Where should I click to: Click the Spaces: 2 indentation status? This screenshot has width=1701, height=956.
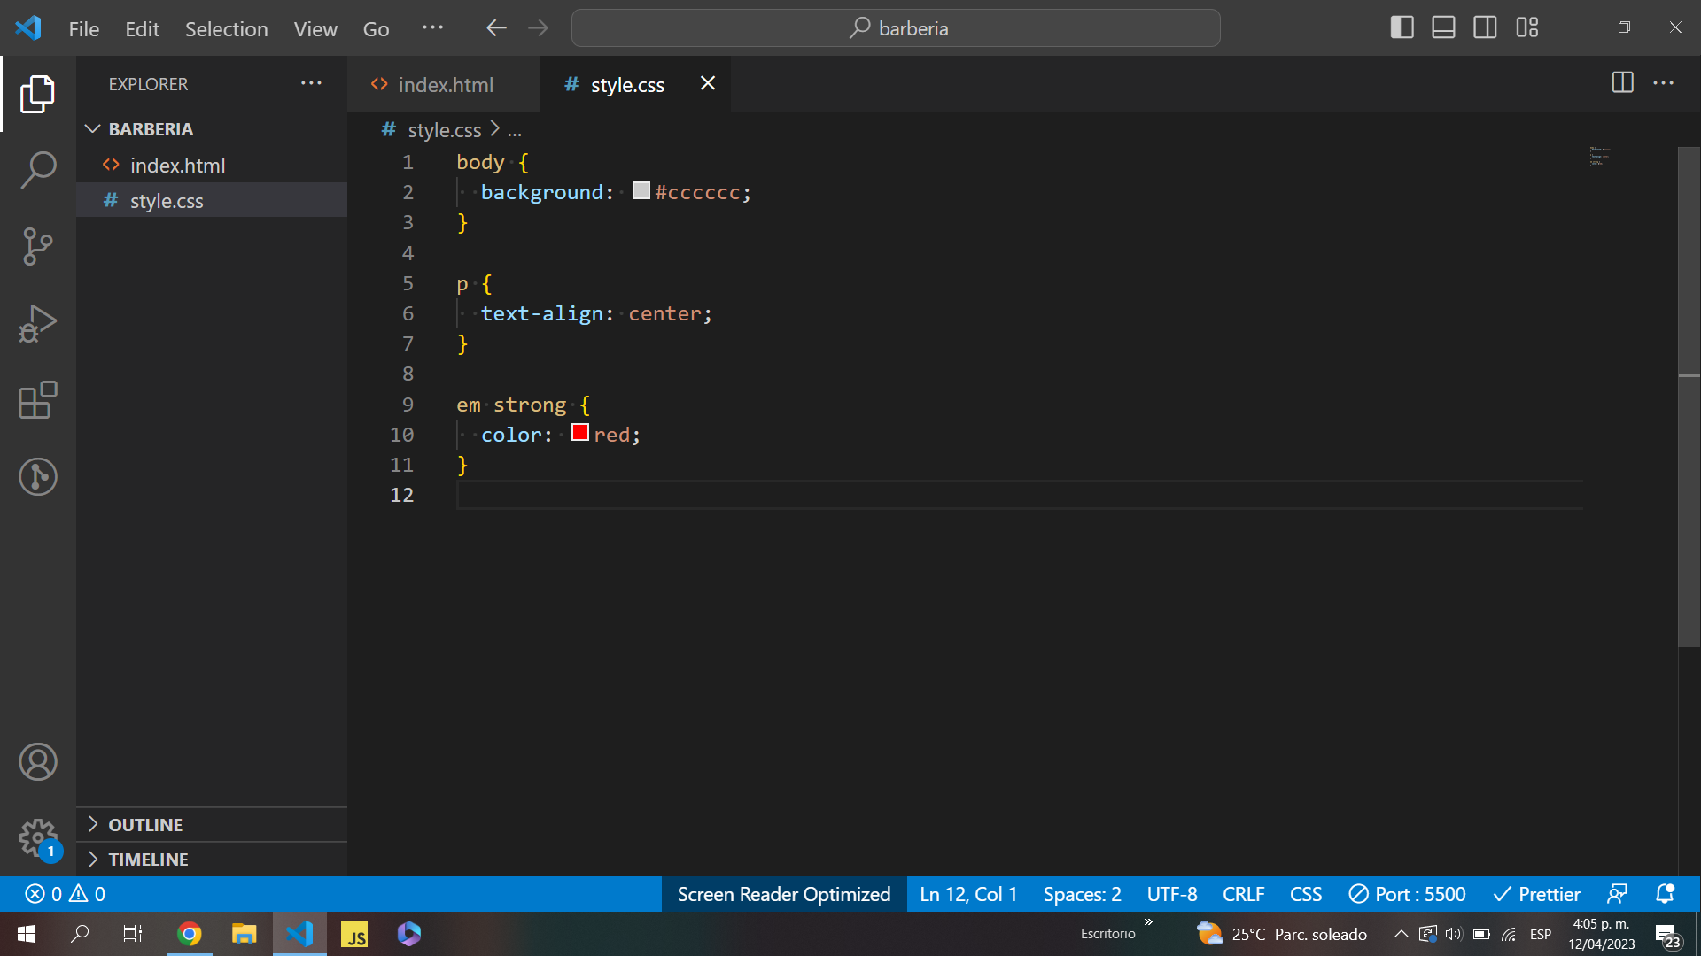click(1082, 894)
